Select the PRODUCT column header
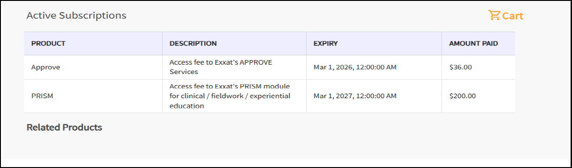572x168 pixels. click(48, 43)
